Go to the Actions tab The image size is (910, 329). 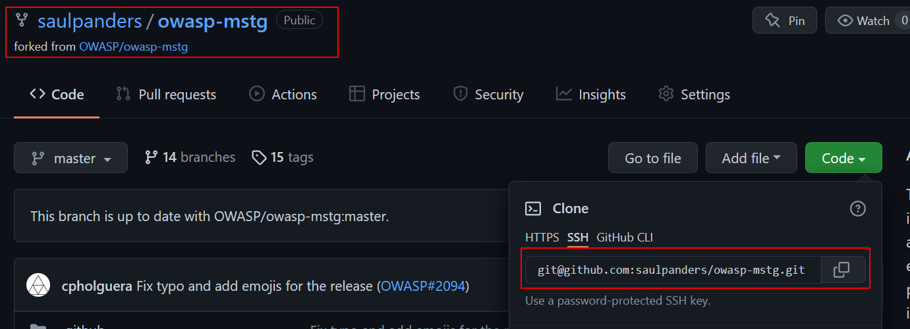pyautogui.click(x=283, y=95)
